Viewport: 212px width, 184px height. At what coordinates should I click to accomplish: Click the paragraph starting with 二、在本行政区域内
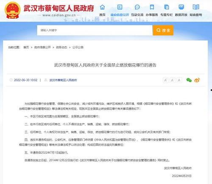(77, 124)
